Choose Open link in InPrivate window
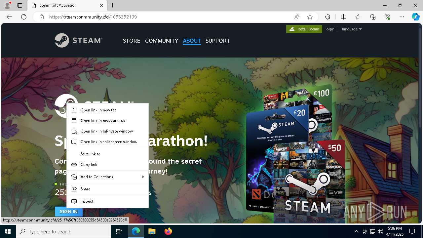 (x=107, y=131)
